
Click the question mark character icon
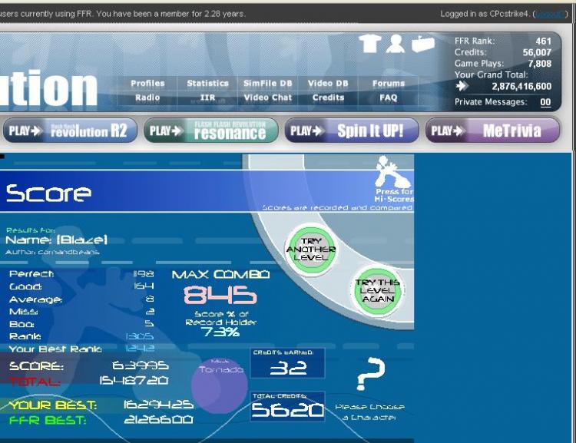pos(371,373)
